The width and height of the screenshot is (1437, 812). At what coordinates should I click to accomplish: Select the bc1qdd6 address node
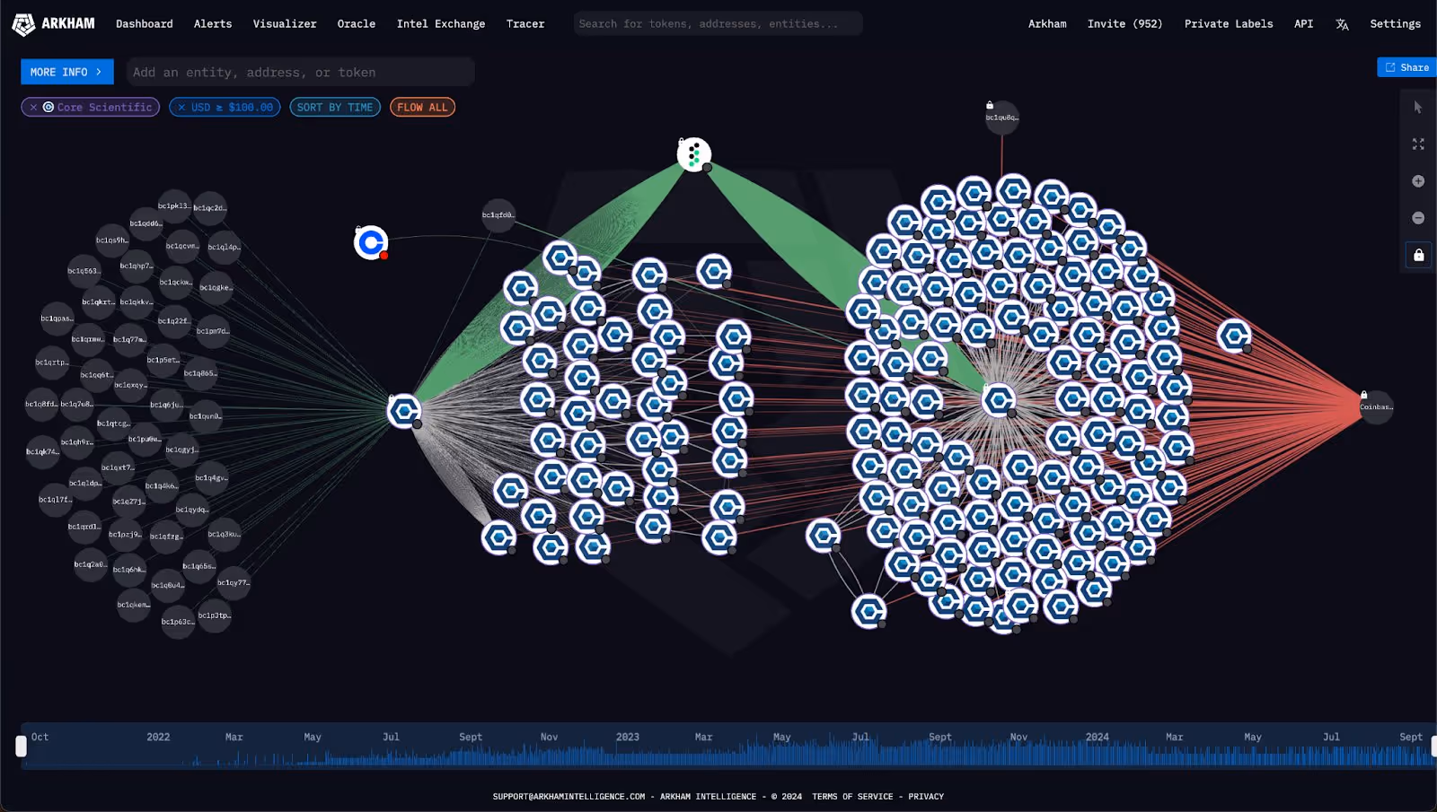pyautogui.click(x=146, y=223)
